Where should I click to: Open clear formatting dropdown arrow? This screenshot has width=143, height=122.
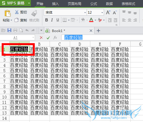[104, 20]
